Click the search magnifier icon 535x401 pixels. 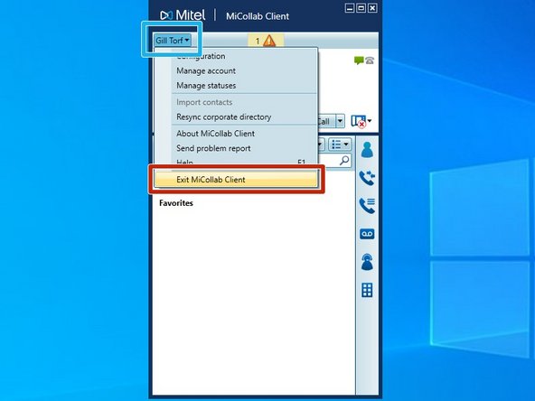pos(344,160)
